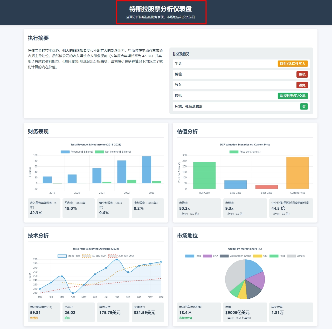
Task: Click the 持有/选择性买入 badge
Action: pos(293,64)
